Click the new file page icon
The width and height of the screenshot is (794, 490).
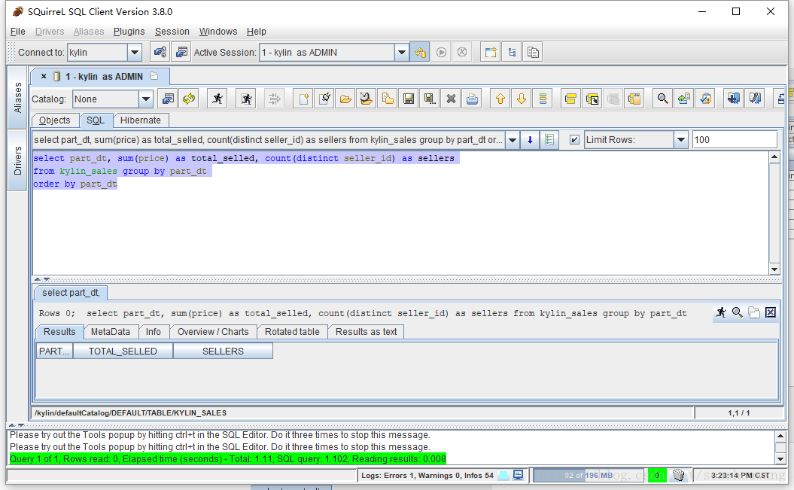coord(303,99)
